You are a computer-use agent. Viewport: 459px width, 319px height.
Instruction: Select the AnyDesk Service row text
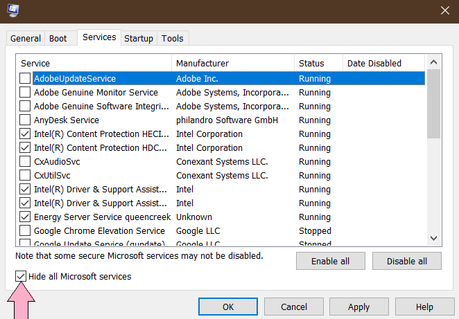(x=67, y=120)
